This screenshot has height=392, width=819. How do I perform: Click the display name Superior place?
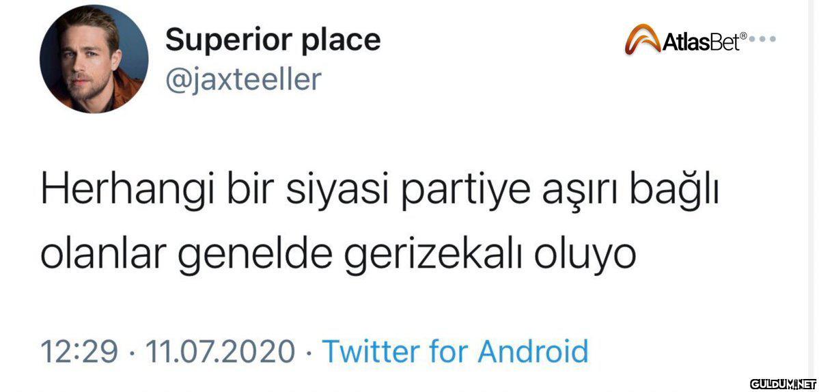click(x=273, y=40)
